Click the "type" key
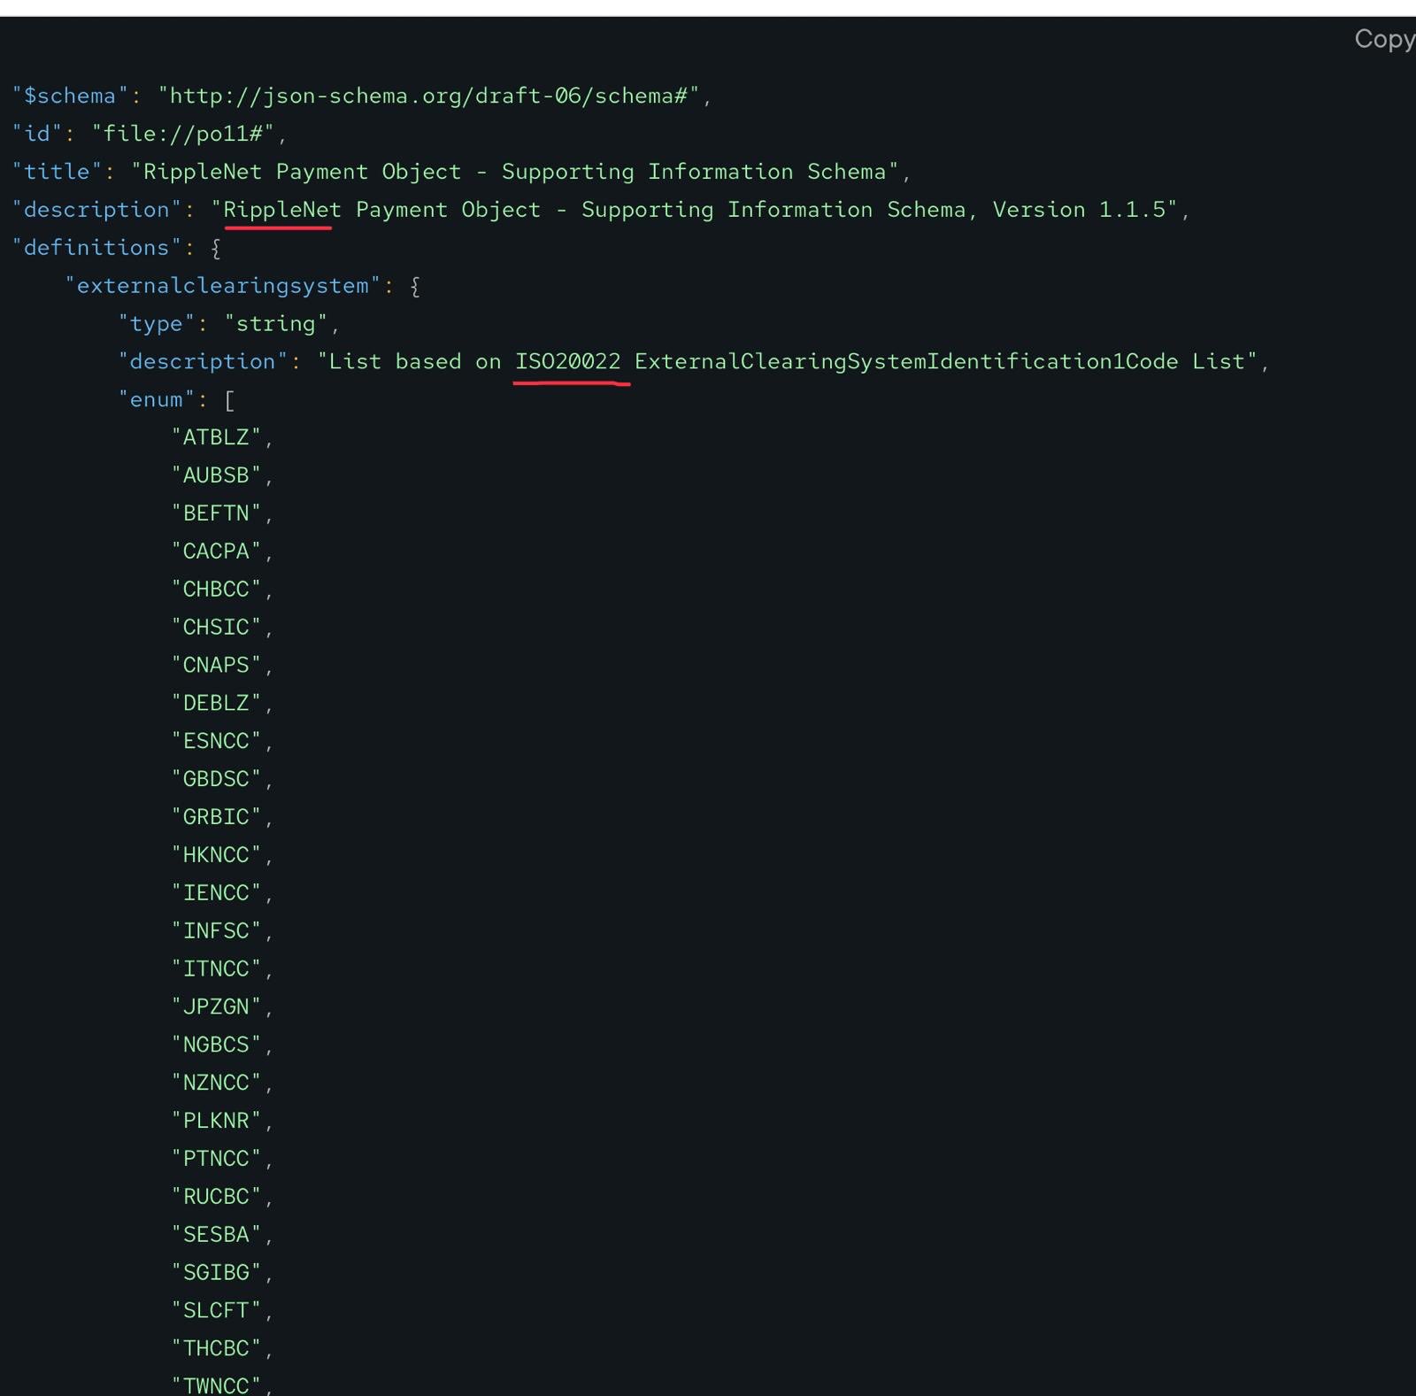 tap(157, 324)
